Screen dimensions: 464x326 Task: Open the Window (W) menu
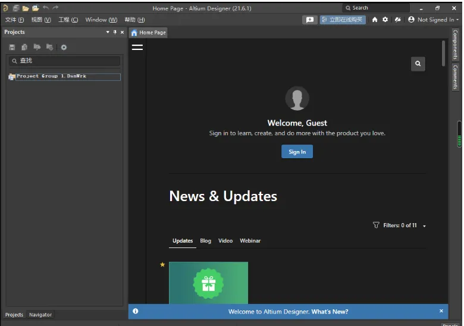(x=101, y=20)
